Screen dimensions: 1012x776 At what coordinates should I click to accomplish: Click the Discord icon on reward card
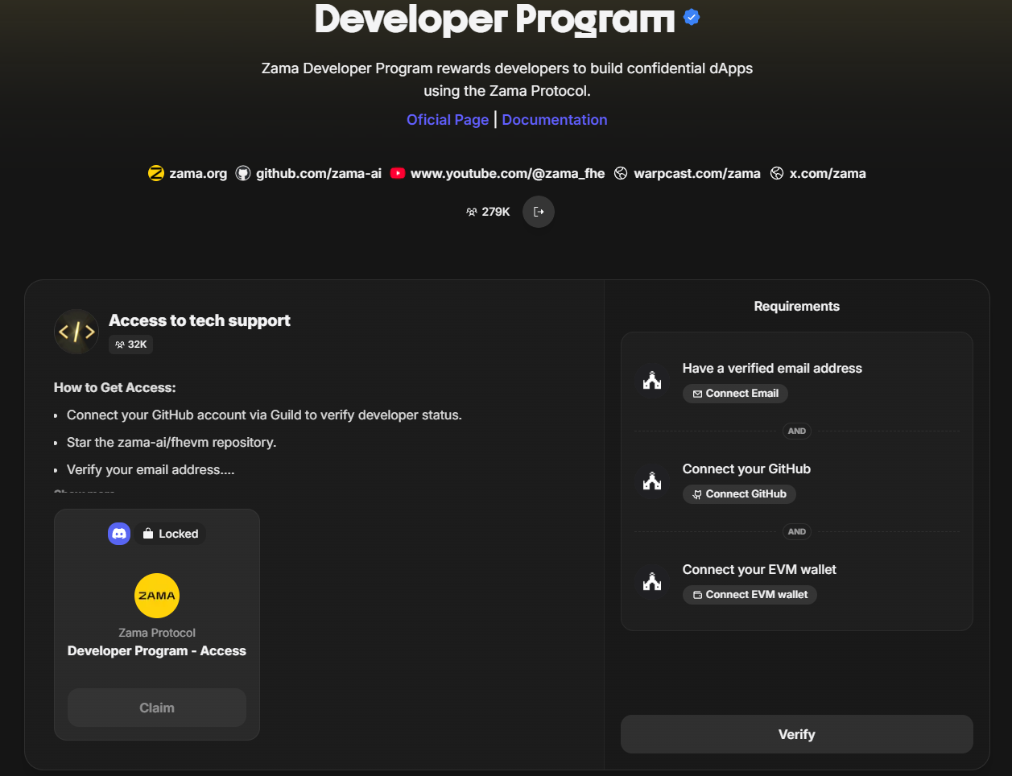click(119, 534)
